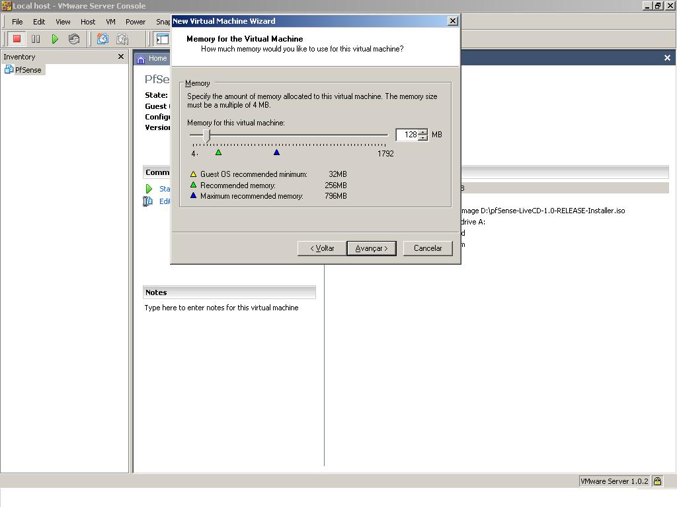Screen dimensions: 677x507
Task: Click the Edit virtual machine settings icon
Action: pos(147,201)
